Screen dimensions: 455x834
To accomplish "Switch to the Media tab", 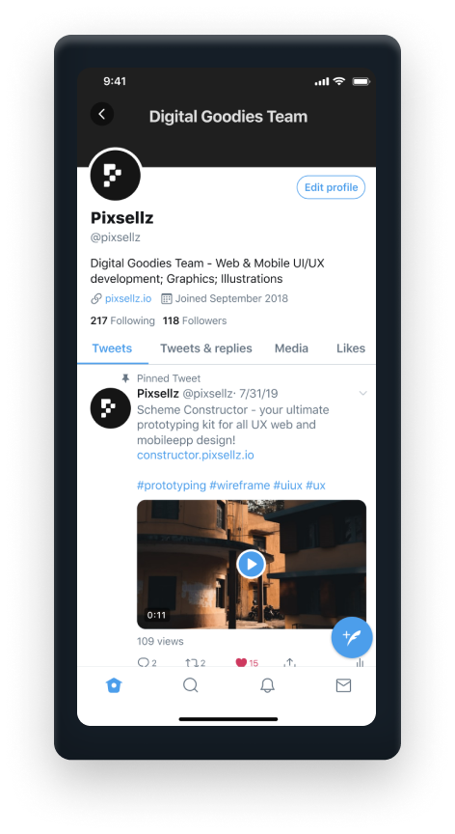I will 291,348.
